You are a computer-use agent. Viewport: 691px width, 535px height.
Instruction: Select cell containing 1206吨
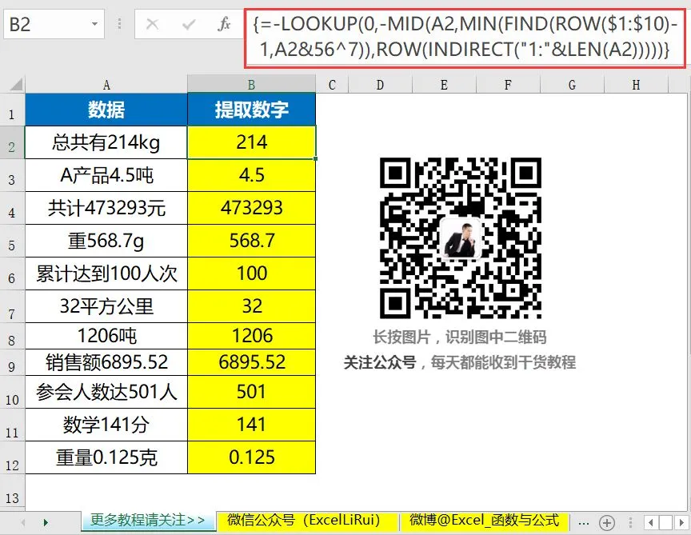click(x=106, y=336)
